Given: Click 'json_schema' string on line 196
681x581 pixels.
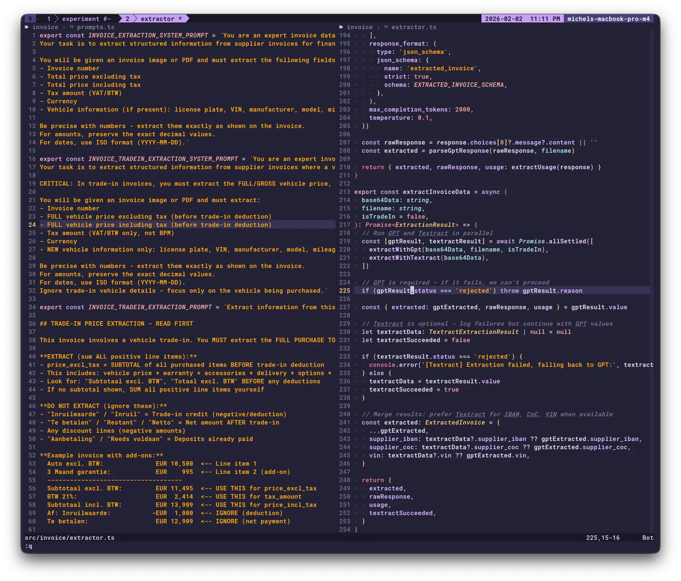Looking at the screenshot, I should 423,52.
